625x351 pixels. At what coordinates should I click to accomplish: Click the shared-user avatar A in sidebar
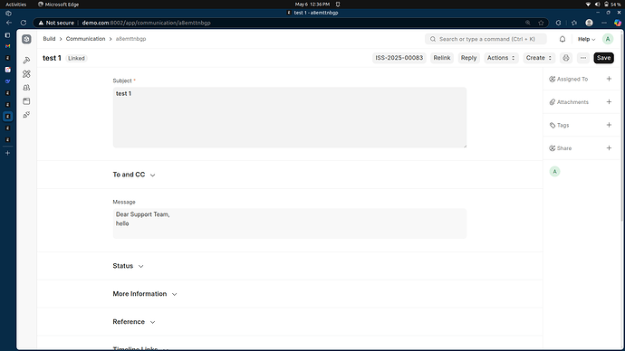[x=554, y=172]
